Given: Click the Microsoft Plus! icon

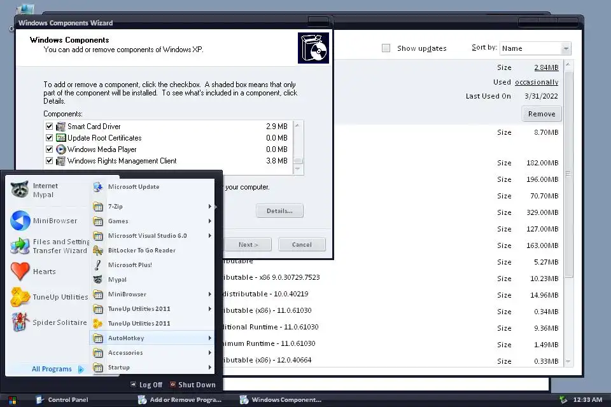Looking at the screenshot, I should 98,265.
